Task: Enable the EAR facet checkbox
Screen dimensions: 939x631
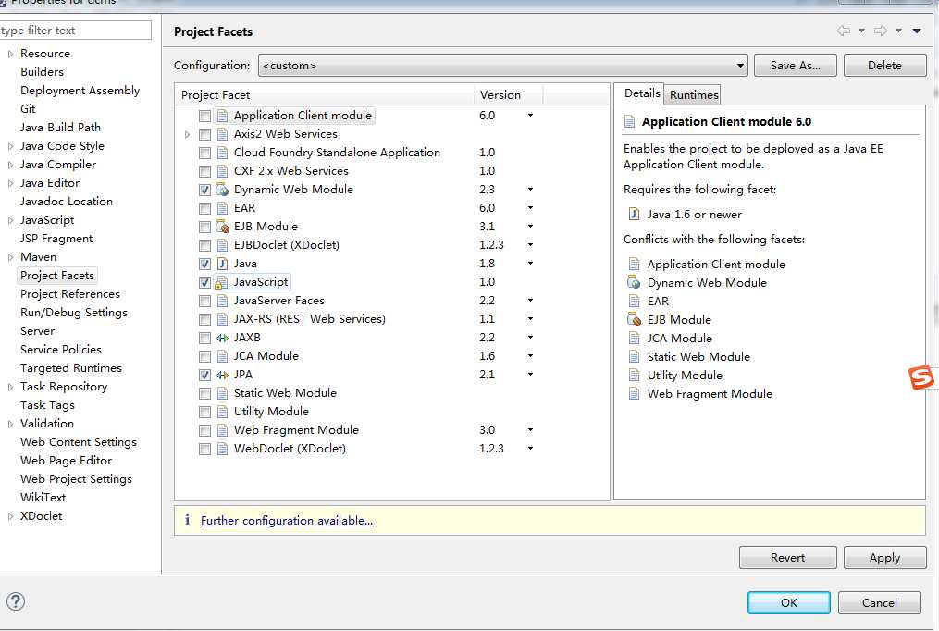Action: click(x=204, y=209)
